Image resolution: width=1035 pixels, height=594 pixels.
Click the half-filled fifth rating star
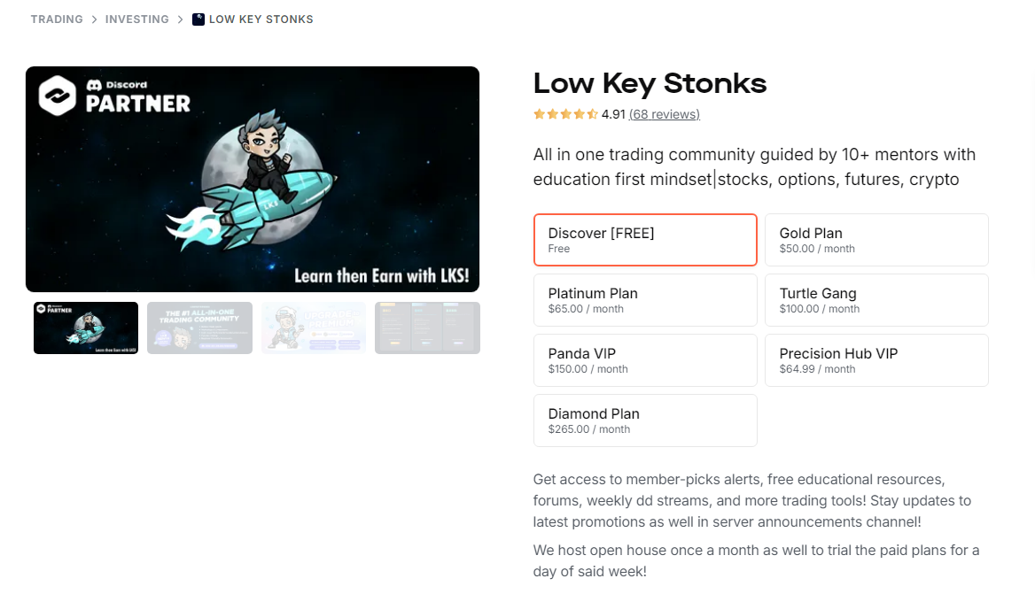[x=591, y=113]
